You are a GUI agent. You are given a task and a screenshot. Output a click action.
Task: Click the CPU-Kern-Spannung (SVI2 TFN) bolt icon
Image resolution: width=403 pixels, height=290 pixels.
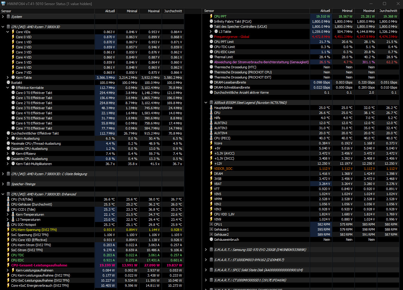click(x=8, y=230)
